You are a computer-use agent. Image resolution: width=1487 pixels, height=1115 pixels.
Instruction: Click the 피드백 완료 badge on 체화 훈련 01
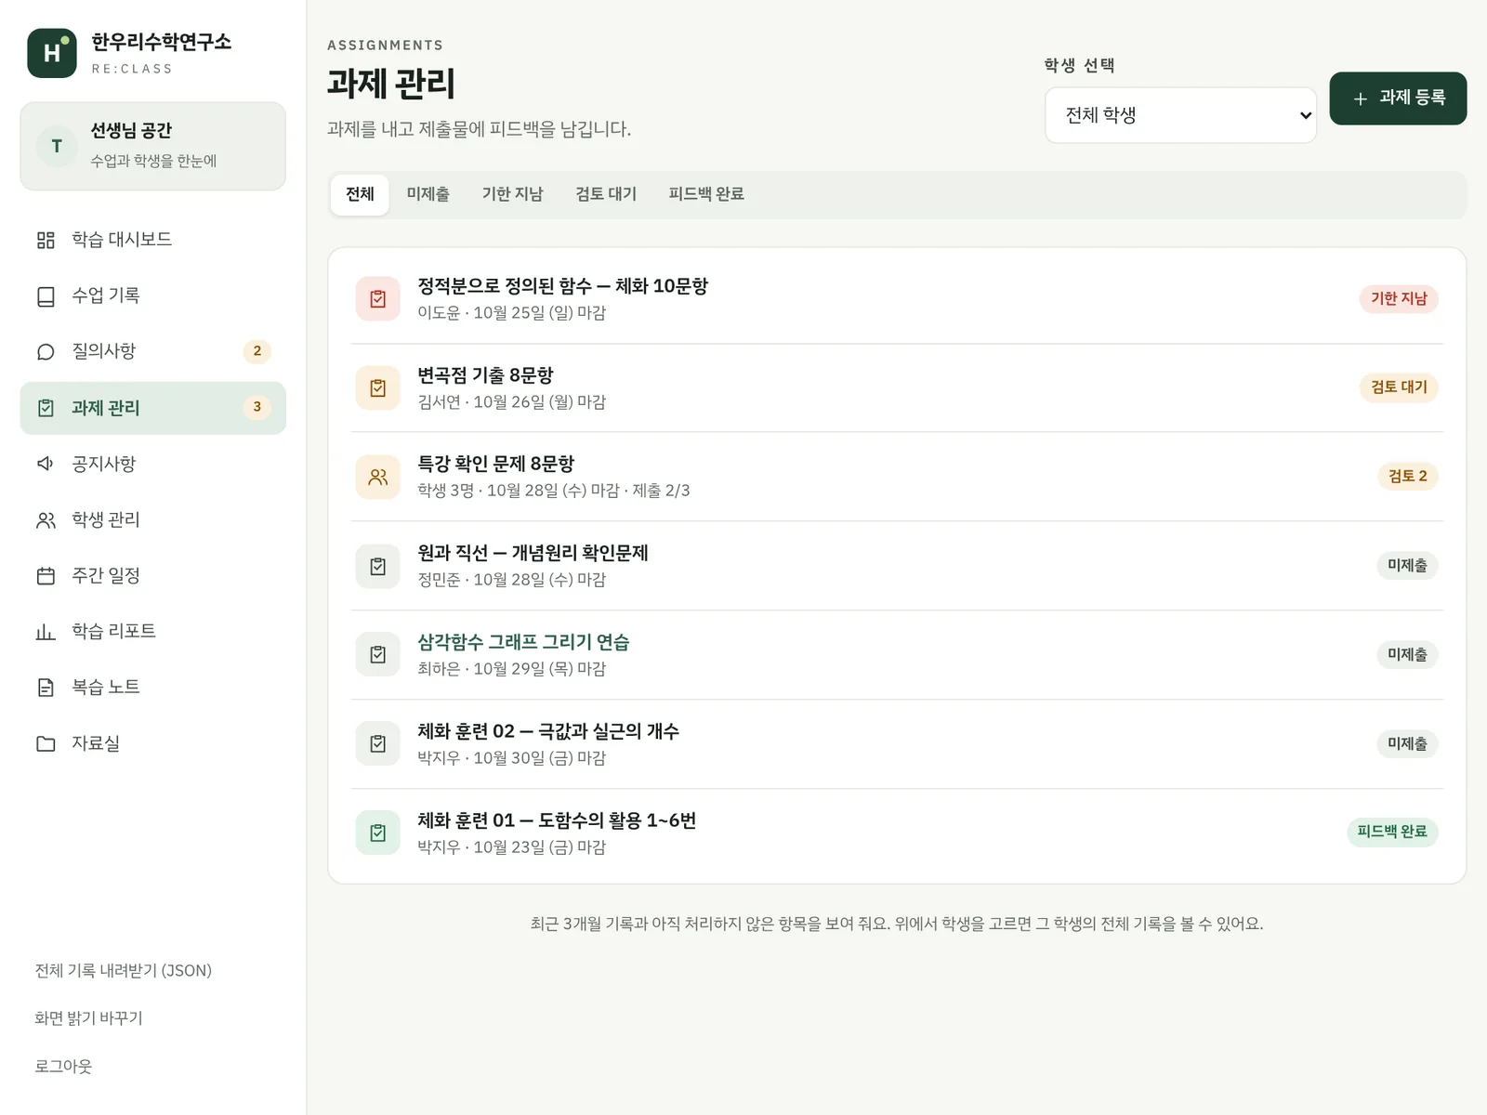click(1392, 831)
